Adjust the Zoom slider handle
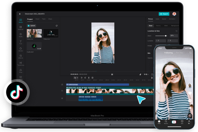The width and height of the screenshot is (198, 132). point(166,36)
